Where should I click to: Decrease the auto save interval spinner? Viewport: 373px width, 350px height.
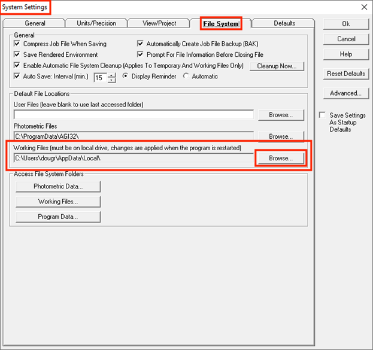pyautogui.click(x=111, y=80)
